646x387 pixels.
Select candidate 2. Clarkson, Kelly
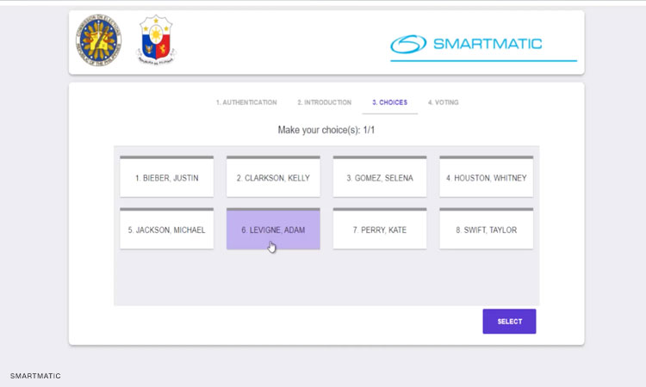pyautogui.click(x=273, y=178)
